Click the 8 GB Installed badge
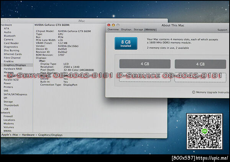230x162 pixels. [x=126, y=43]
